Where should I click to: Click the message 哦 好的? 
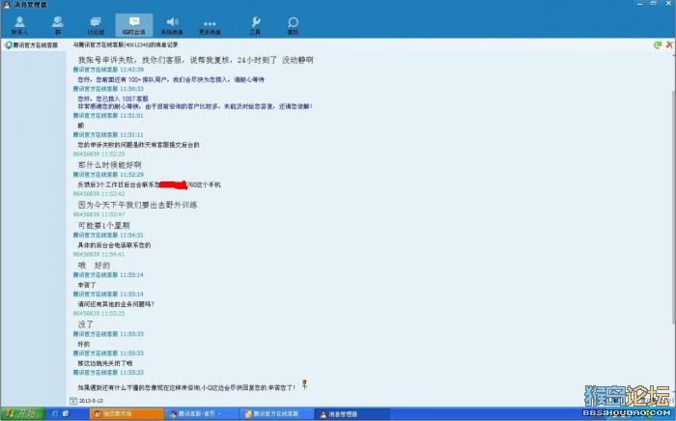pos(94,266)
